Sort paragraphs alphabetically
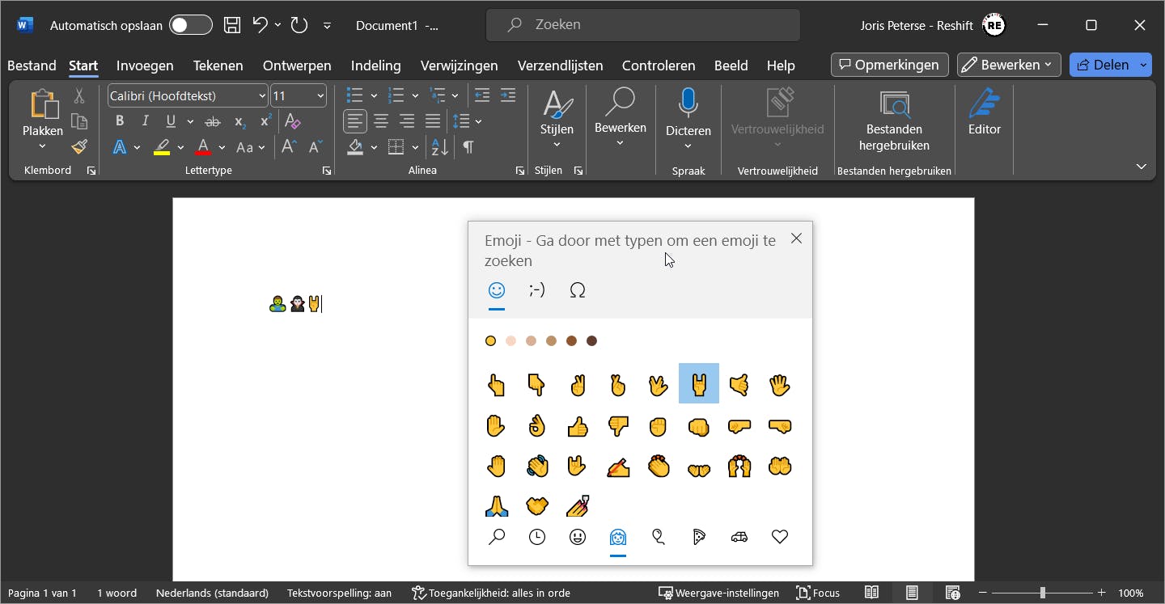This screenshot has height=604, width=1165. [440, 147]
